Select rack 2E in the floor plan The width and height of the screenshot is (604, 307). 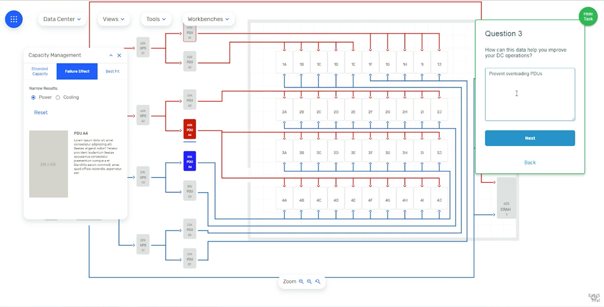(353, 110)
